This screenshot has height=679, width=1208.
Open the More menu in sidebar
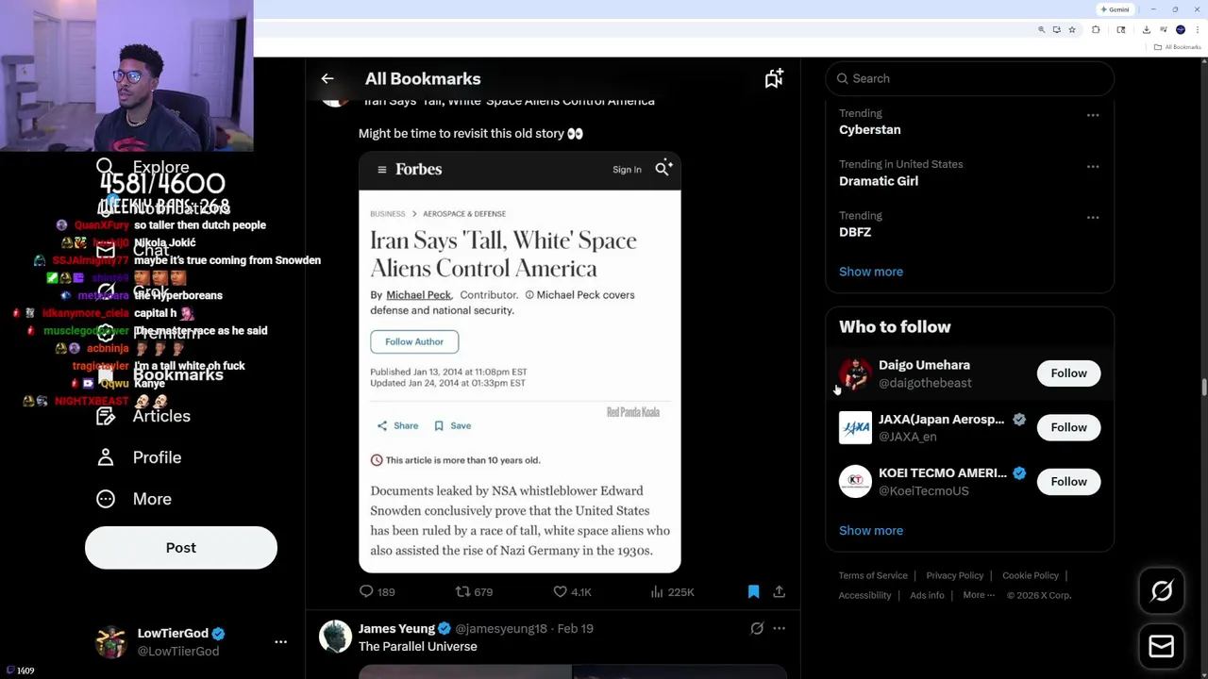[x=152, y=499]
